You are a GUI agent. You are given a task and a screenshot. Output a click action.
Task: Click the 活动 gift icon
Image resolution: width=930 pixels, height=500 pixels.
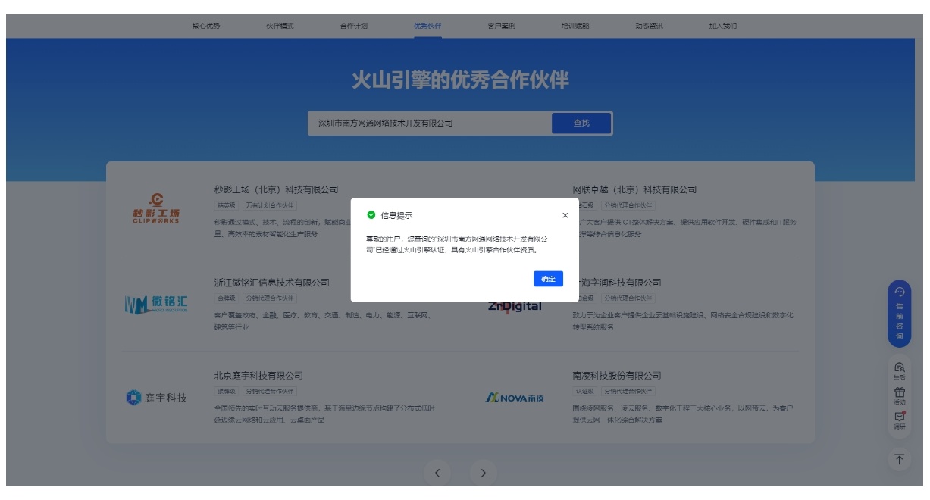coord(900,395)
